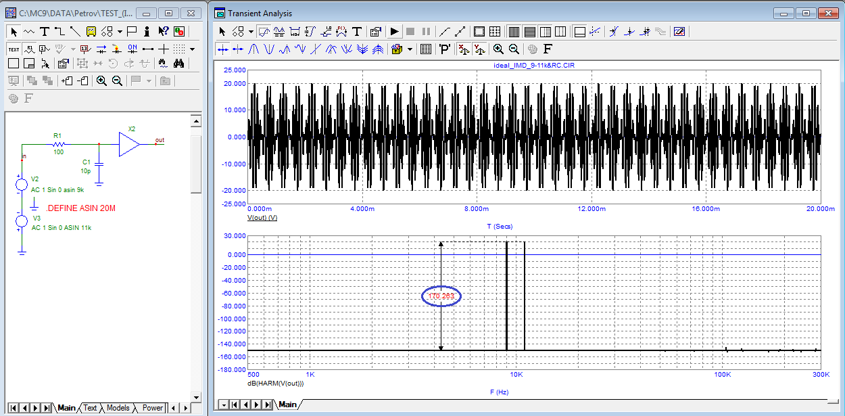
Task: Zoom out in Transient Analysis toolbar
Action: [514, 49]
